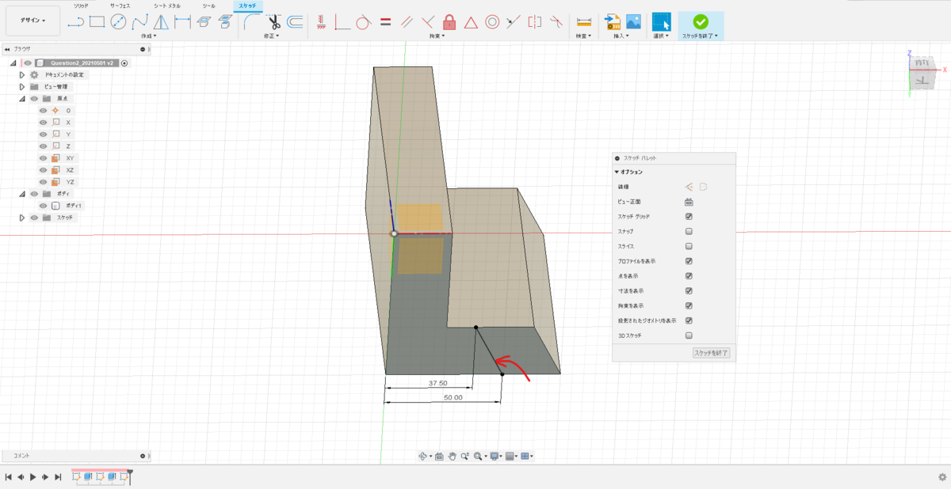This screenshot has height=489, width=951.
Task: Toggle the 拘束を表示 checkbox
Action: coord(689,305)
